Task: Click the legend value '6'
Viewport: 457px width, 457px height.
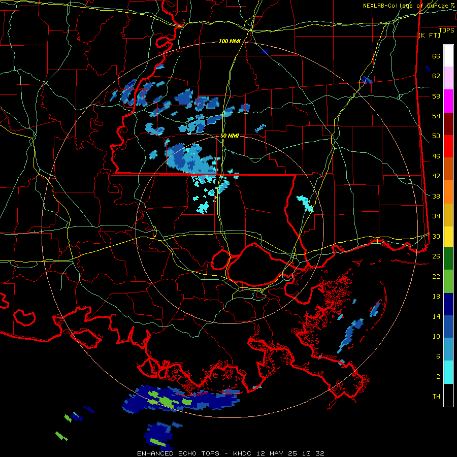Action: pos(438,356)
